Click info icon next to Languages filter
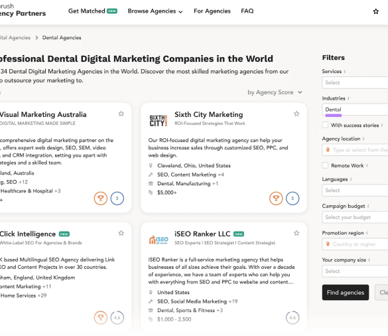 click(x=351, y=179)
